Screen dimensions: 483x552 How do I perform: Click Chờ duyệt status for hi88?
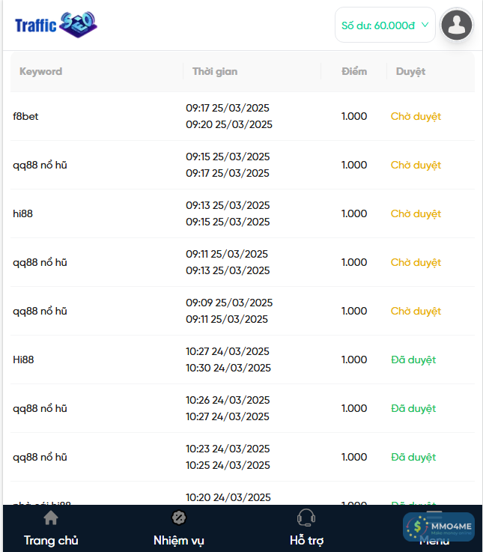click(x=416, y=213)
